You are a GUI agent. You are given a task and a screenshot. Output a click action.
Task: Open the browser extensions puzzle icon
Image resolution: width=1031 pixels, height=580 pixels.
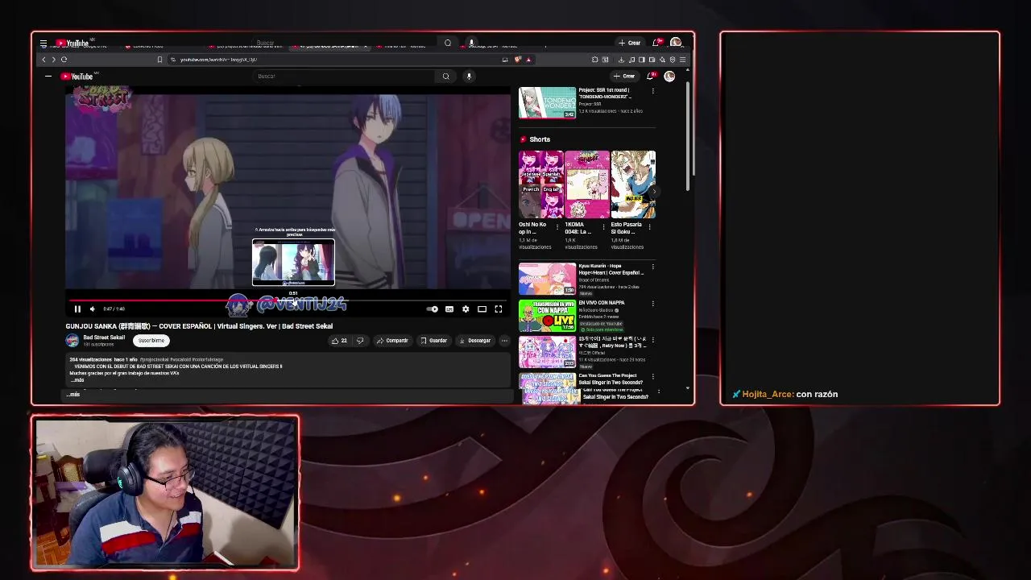pos(594,60)
